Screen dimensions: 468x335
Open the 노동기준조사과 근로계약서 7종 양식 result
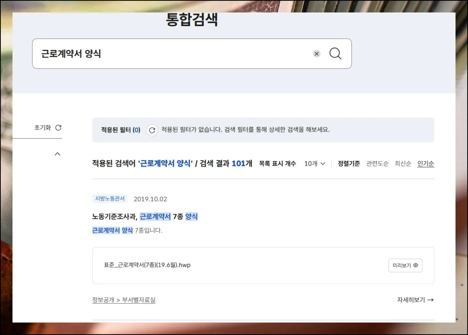[145, 217]
